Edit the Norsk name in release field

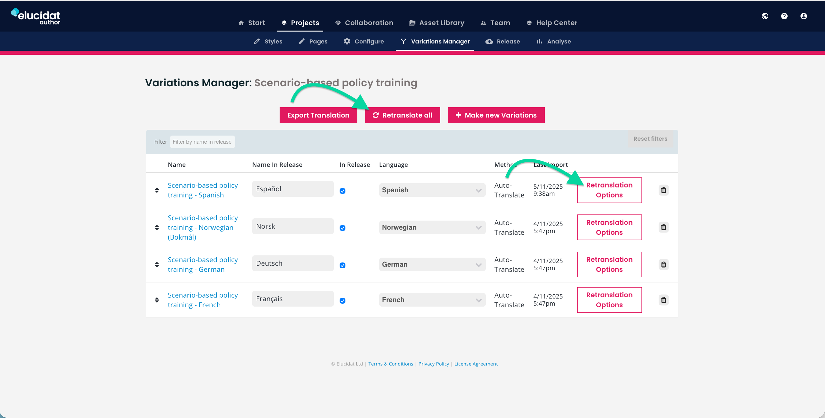[293, 226]
